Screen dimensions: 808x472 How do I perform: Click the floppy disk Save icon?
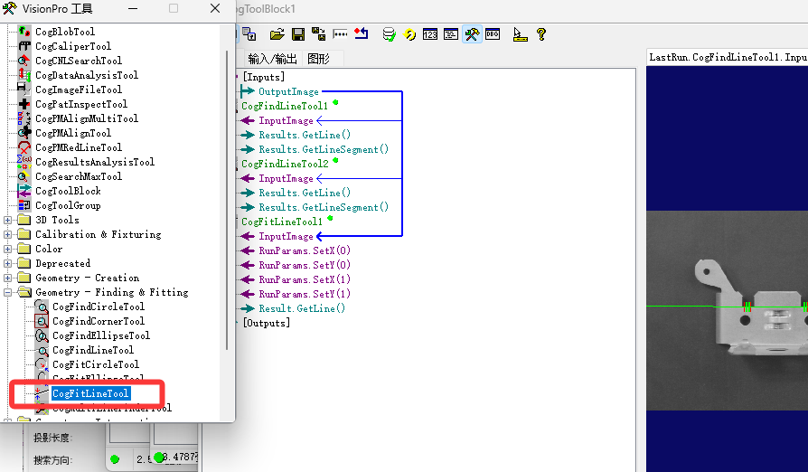298,34
